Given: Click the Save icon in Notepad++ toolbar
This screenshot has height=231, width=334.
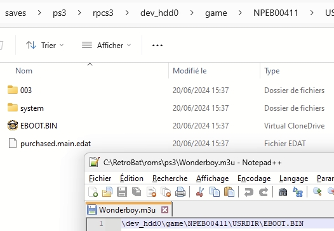Looking at the screenshot, I should (122, 192).
